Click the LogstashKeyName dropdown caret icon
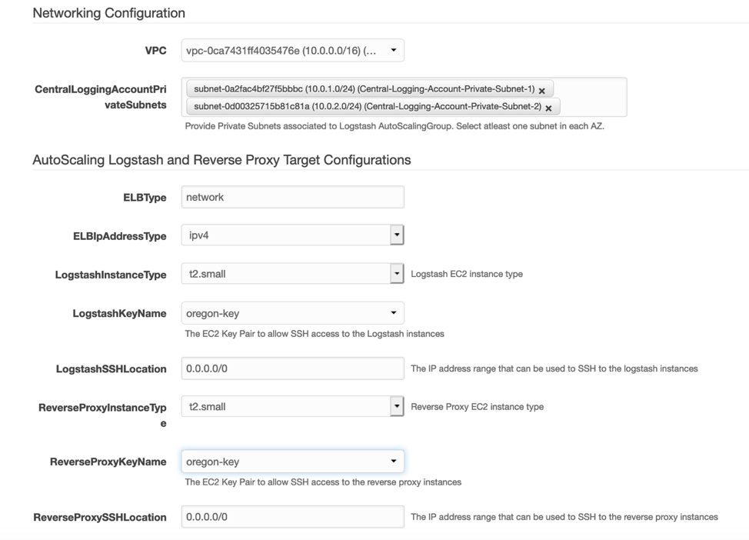This screenshot has width=749, height=540. pos(392,313)
